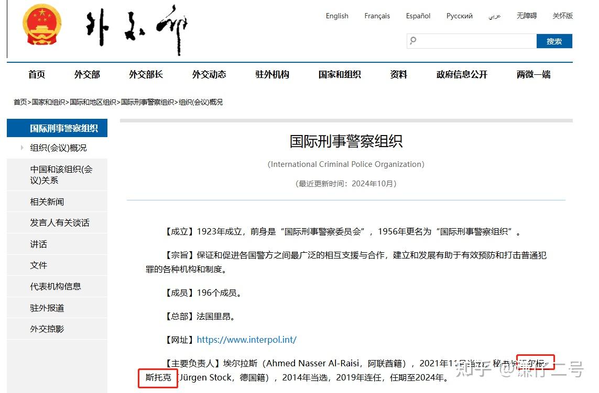The width and height of the screenshot is (599, 393).
Task: Switch to Русский language version
Action: [x=460, y=16]
